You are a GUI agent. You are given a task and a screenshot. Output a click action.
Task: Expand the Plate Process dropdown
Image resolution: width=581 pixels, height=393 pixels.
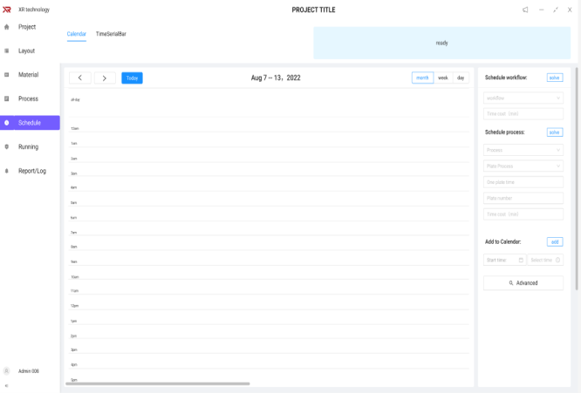click(523, 166)
